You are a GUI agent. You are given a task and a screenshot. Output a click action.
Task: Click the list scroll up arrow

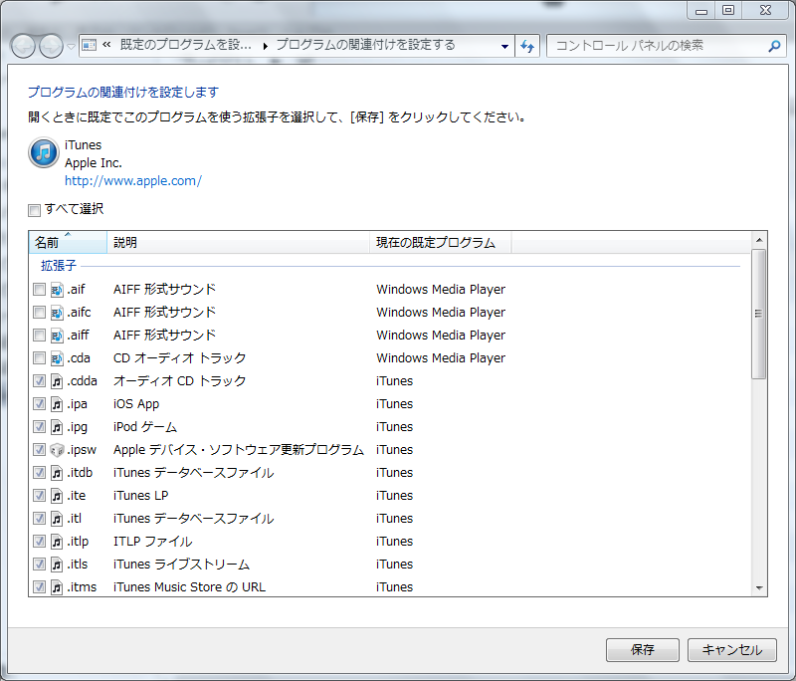[x=759, y=240]
